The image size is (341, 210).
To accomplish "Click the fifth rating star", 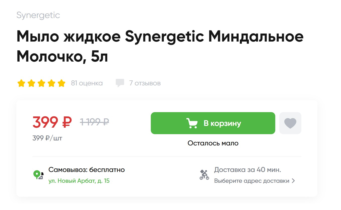I will point(61,83).
